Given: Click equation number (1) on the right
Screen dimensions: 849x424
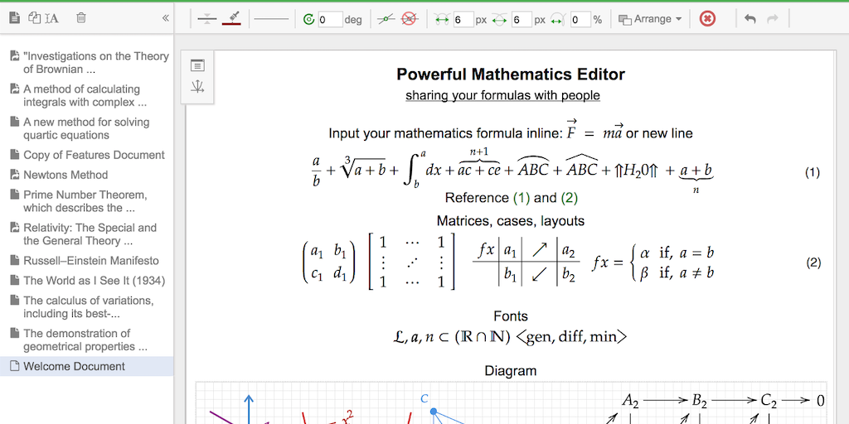Looking at the screenshot, I should pyautogui.click(x=813, y=173).
